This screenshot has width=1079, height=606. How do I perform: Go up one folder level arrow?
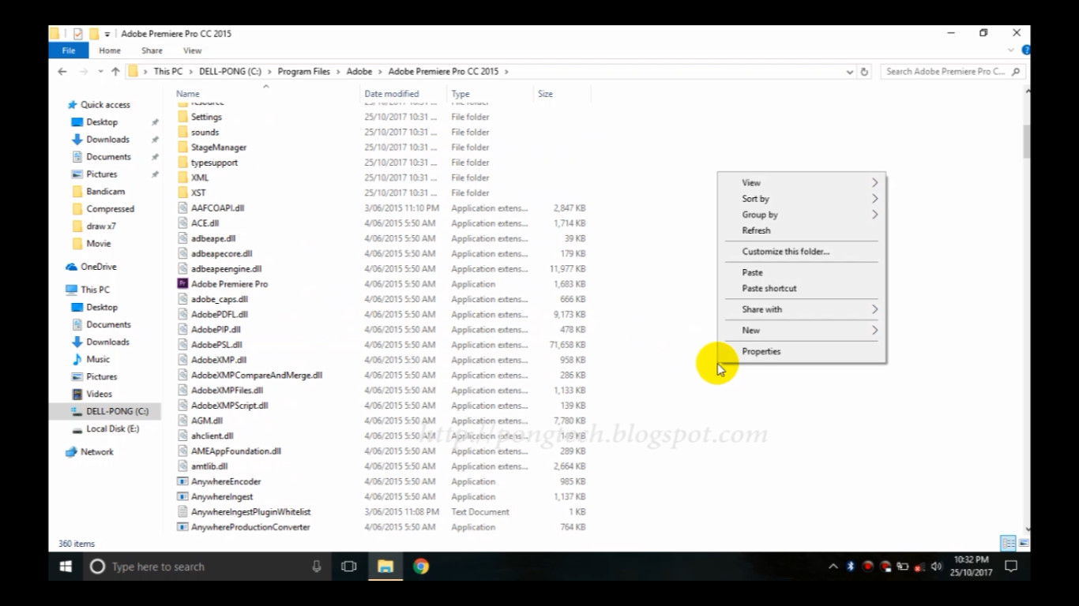tap(115, 71)
